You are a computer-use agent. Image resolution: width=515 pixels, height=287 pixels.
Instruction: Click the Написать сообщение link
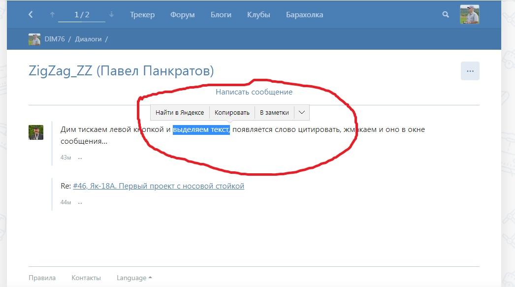pyautogui.click(x=254, y=92)
